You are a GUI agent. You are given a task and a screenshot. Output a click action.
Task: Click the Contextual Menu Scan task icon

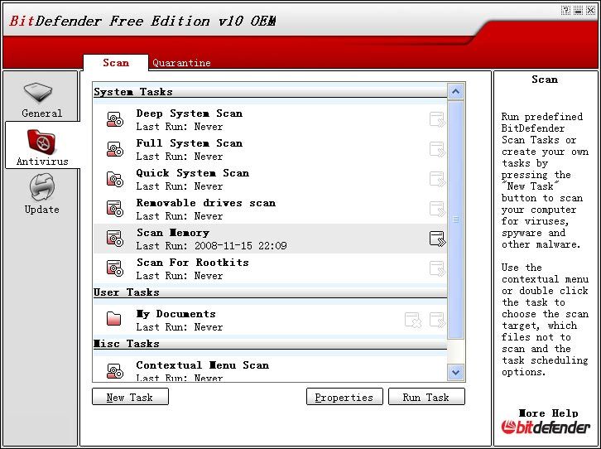(114, 371)
